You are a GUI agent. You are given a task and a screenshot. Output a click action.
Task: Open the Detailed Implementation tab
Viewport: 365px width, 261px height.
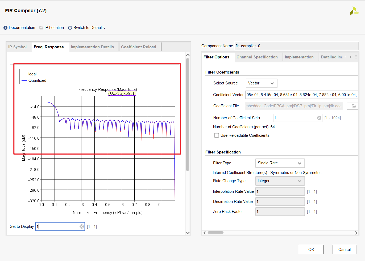click(x=331, y=57)
